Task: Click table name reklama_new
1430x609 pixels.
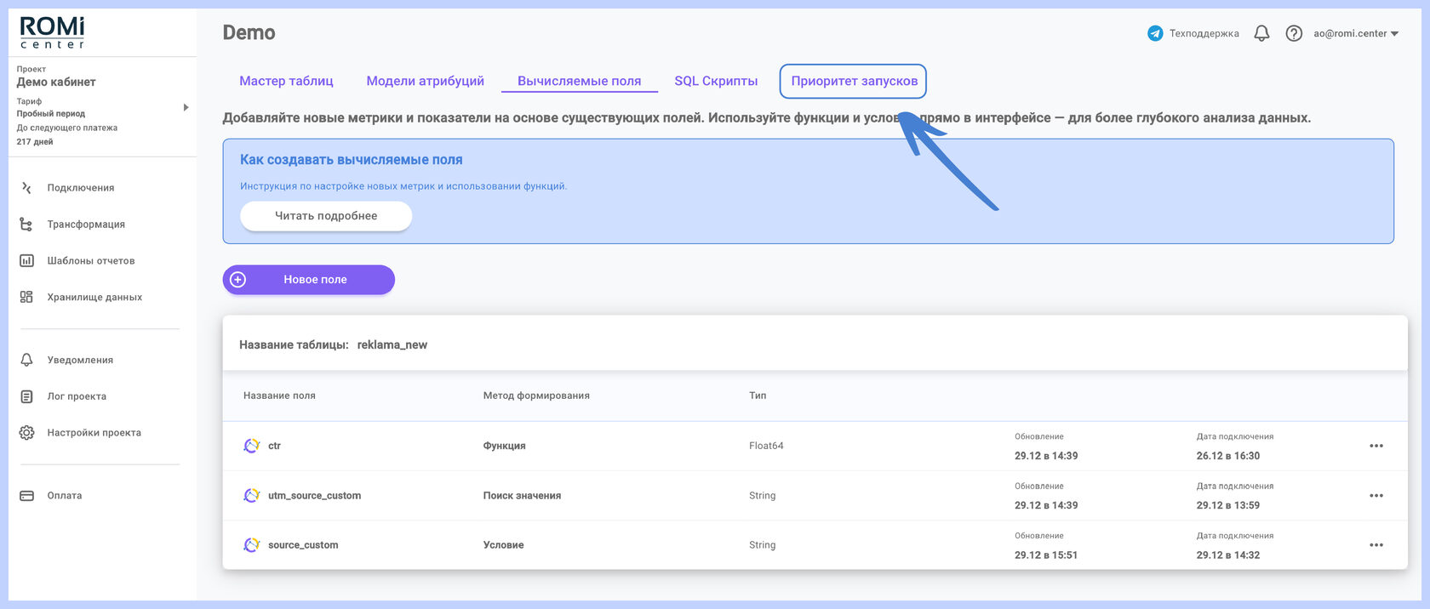Action: point(392,345)
